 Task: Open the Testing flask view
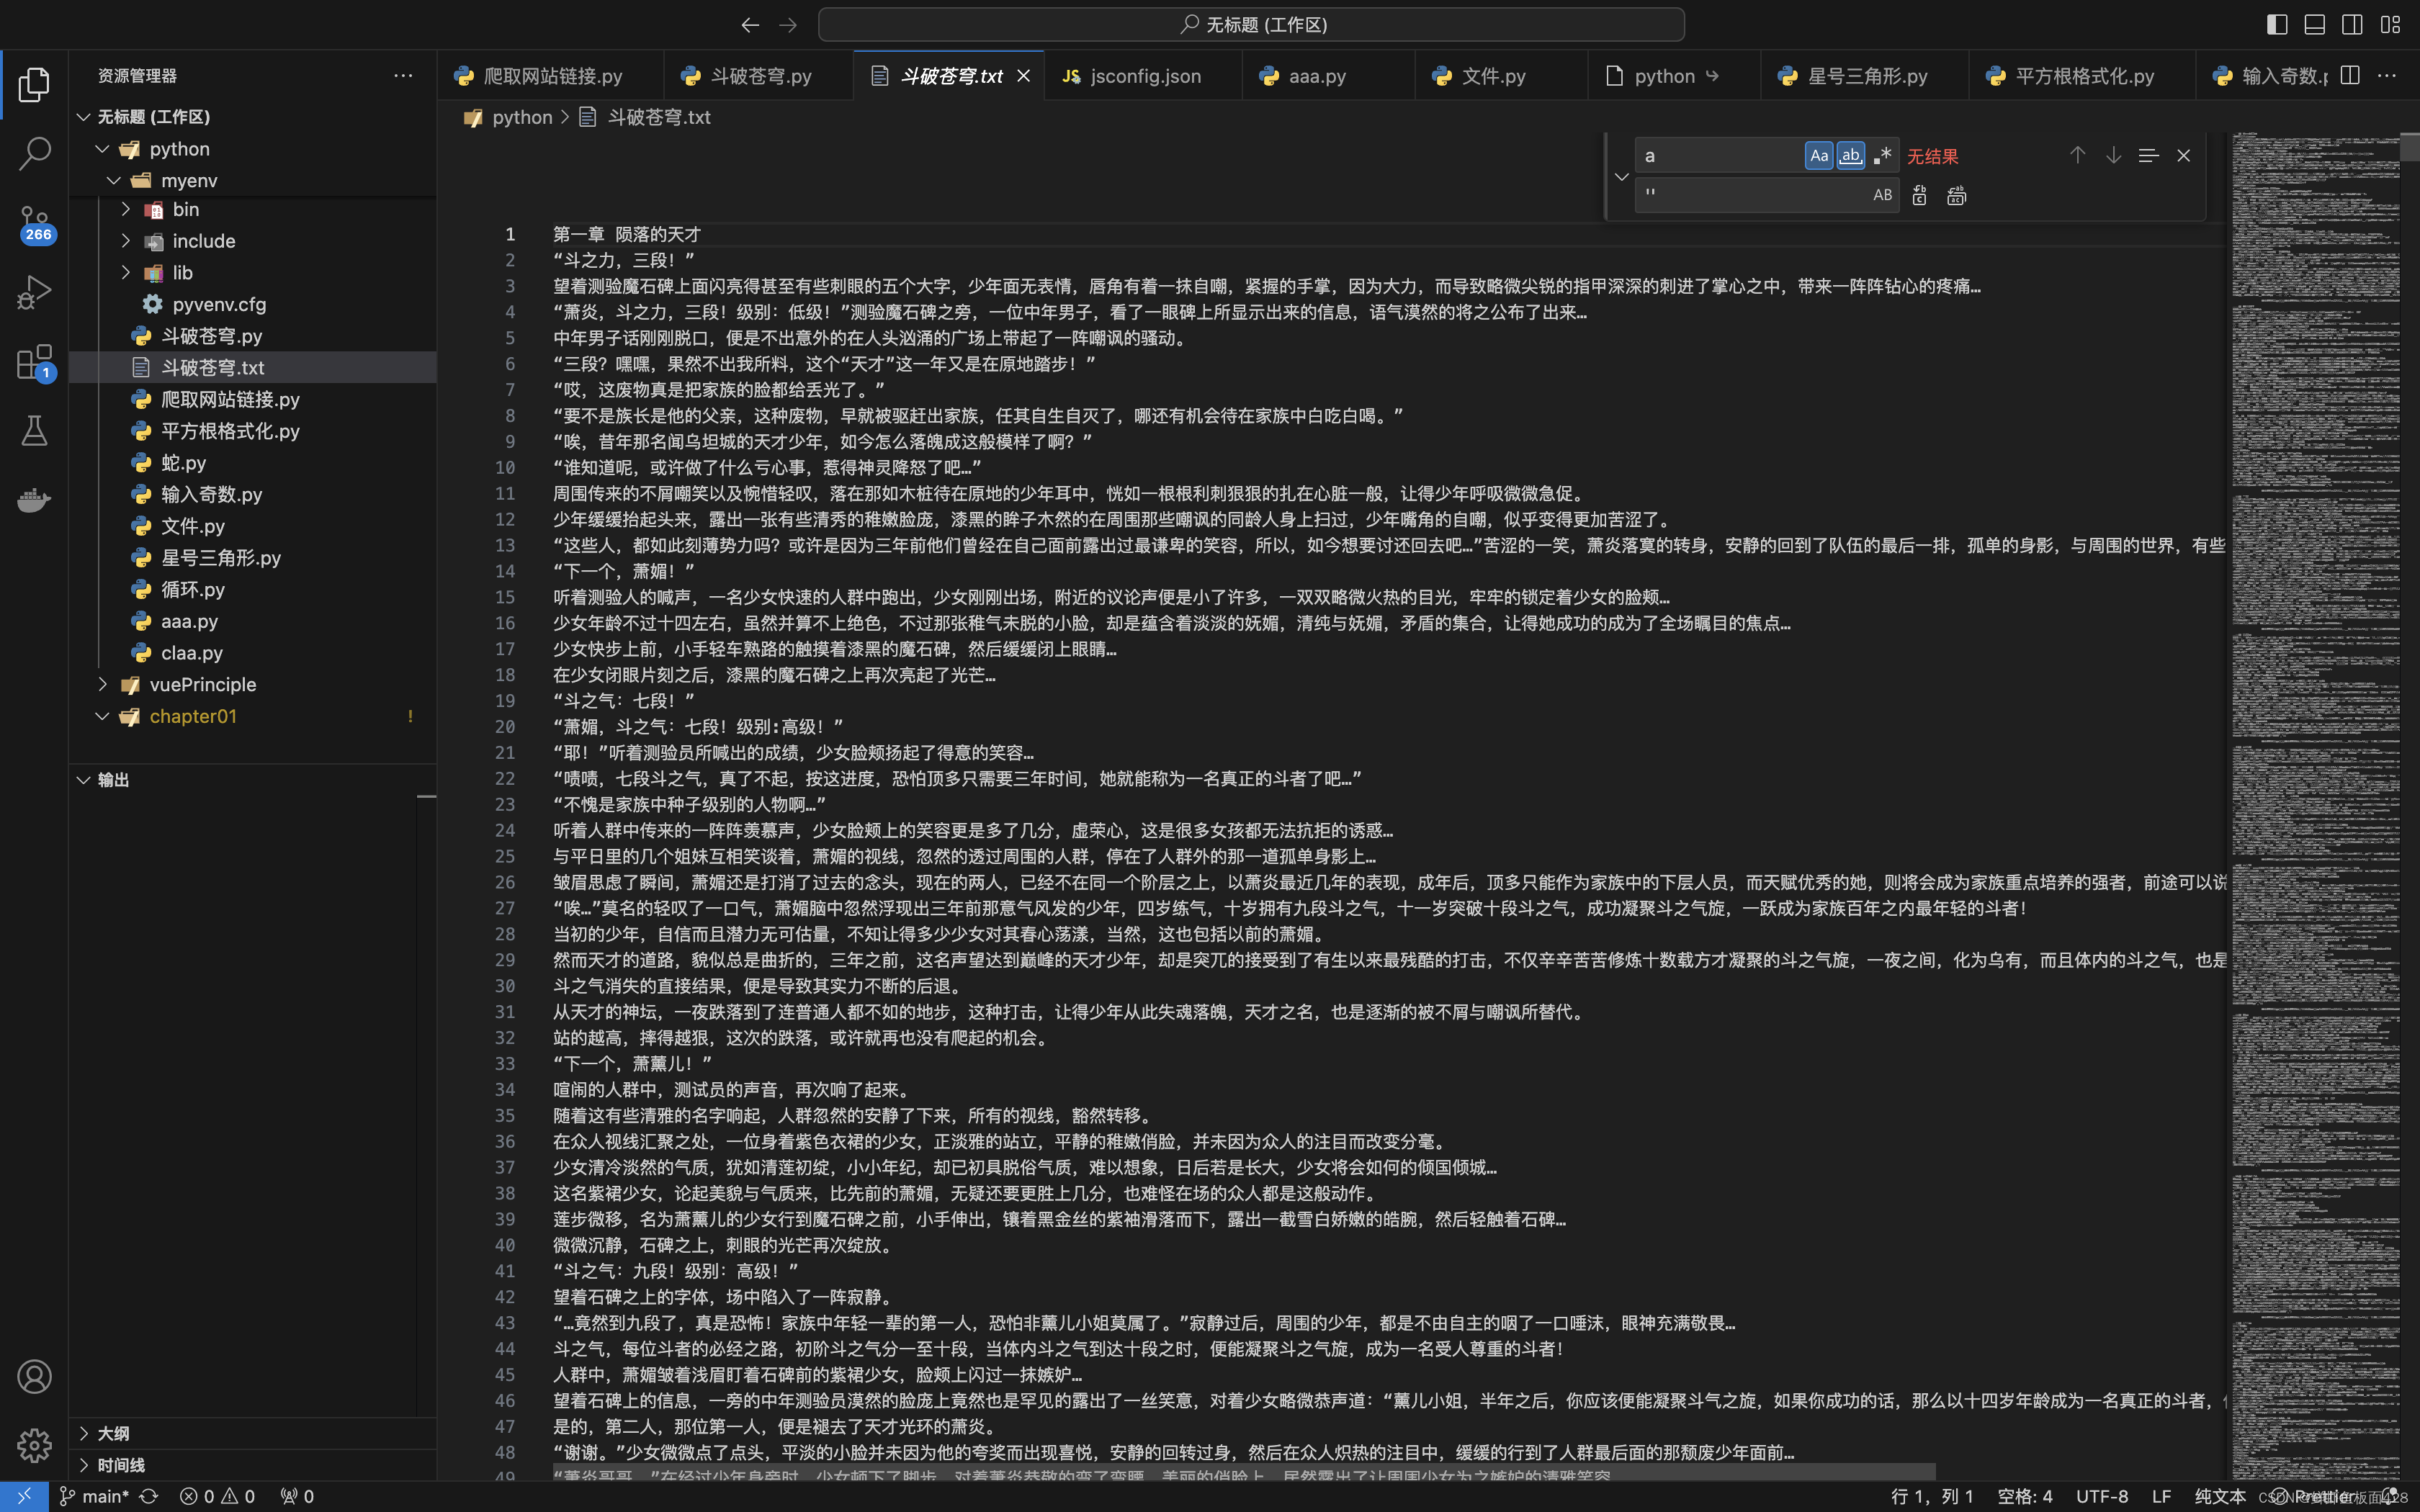click(34, 431)
